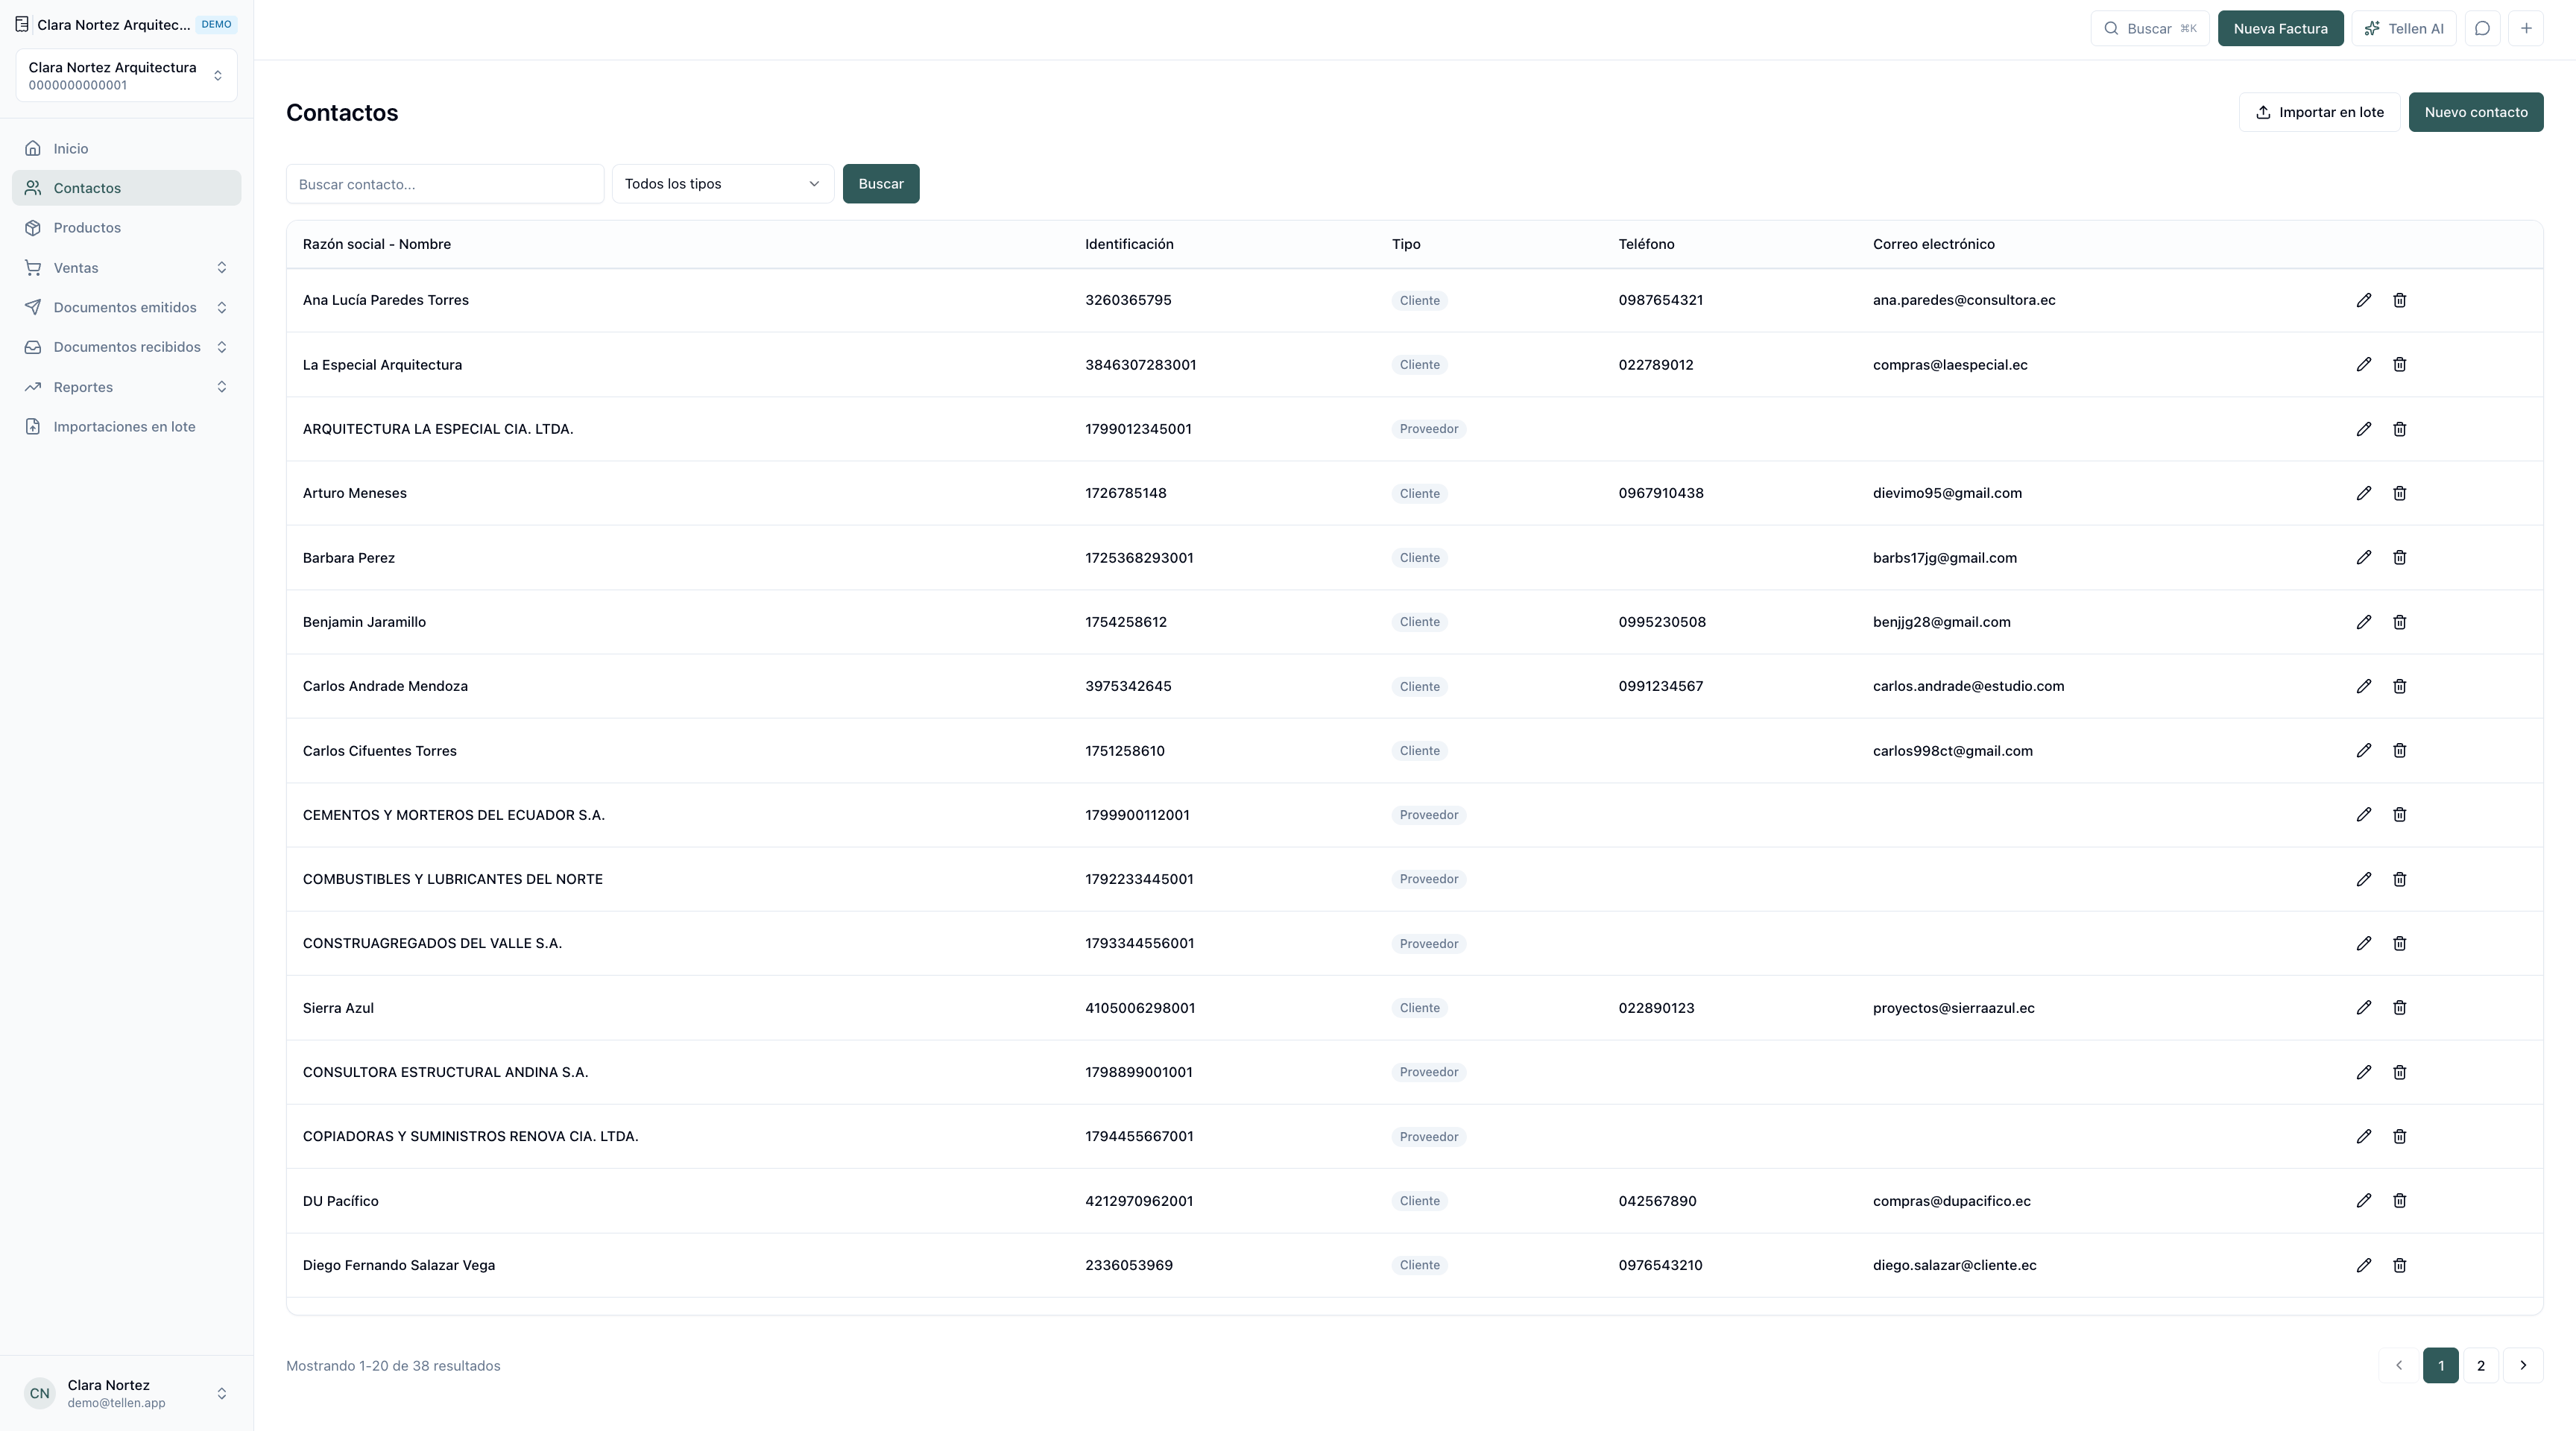
Task: Click identification 2336053969
Action: [x=1129, y=1265]
